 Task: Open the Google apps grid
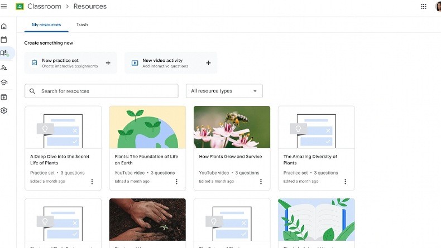423,7
